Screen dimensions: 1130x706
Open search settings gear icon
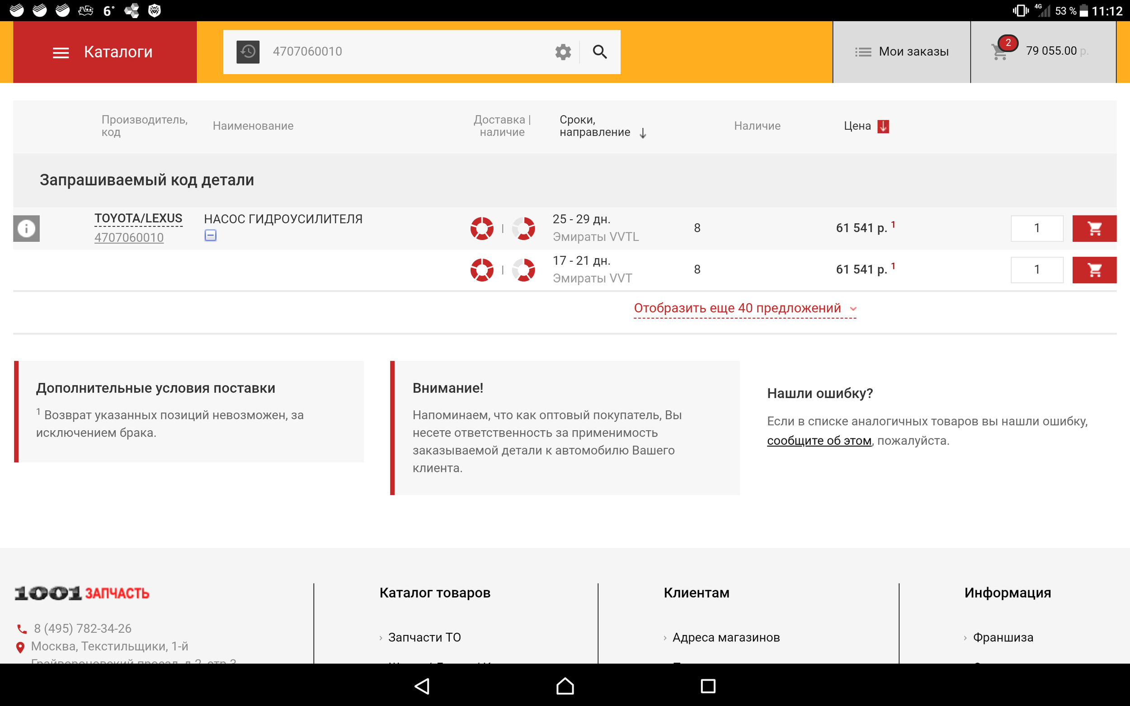pyautogui.click(x=563, y=52)
